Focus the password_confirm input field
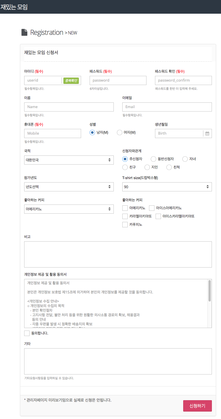Screen dimensions: 221x419 point(183,80)
